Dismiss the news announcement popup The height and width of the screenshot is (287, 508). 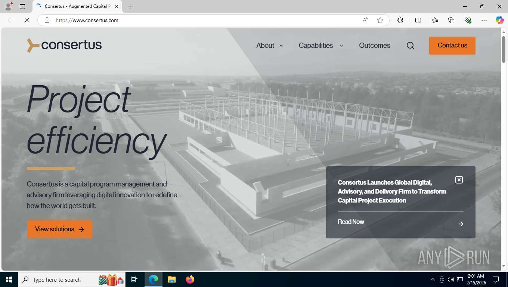click(x=459, y=180)
